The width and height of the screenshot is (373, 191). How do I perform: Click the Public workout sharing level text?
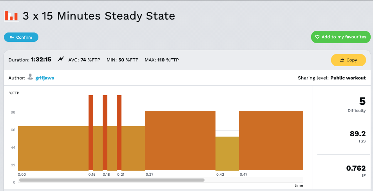348,78
